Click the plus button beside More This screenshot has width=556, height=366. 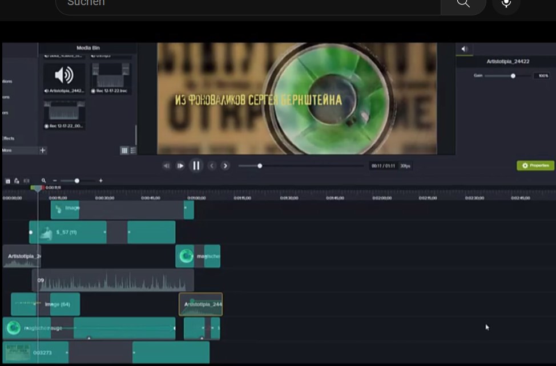pyautogui.click(x=43, y=150)
